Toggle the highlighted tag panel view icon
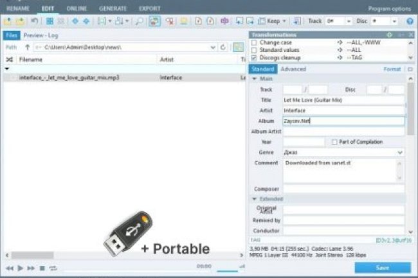 click(x=154, y=21)
